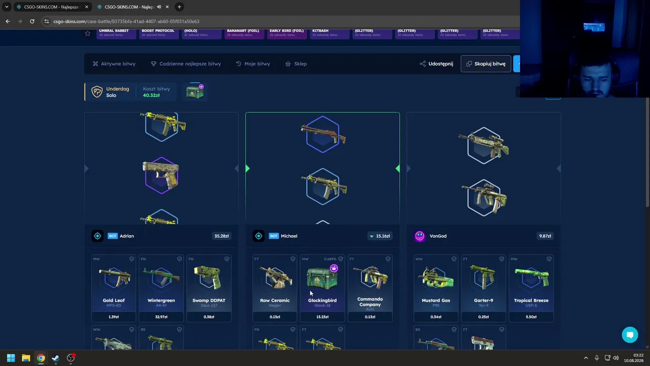This screenshot has height=366, width=650.
Task: Open the Windows Start menu
Action: (x=11, y=358)
